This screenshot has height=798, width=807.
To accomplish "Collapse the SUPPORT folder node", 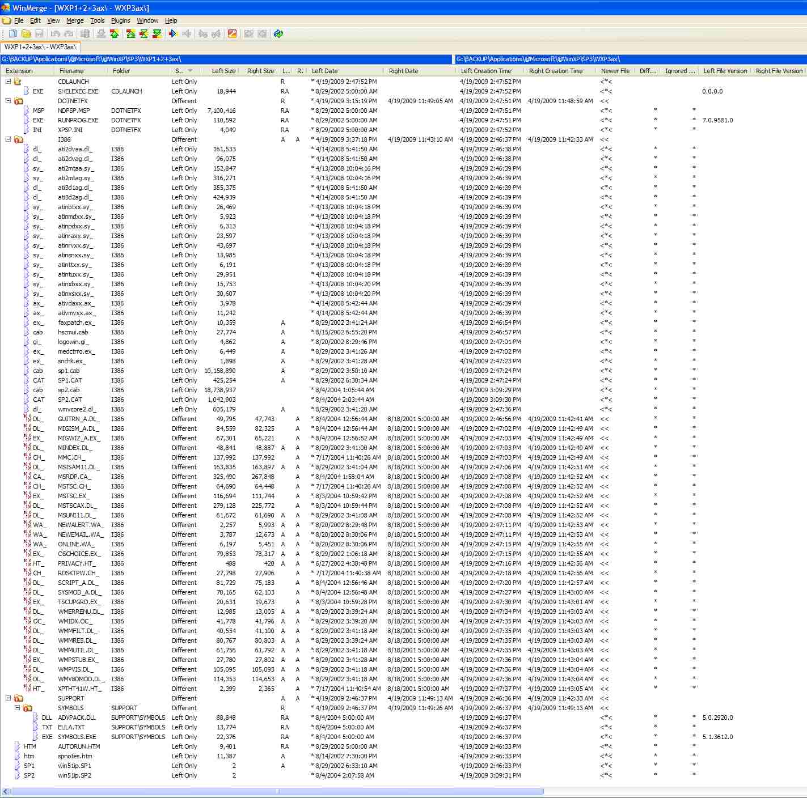I will pos(8,698).
